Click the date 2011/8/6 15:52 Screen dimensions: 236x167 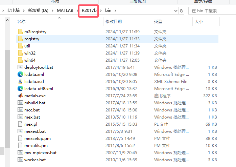[120, 146]
